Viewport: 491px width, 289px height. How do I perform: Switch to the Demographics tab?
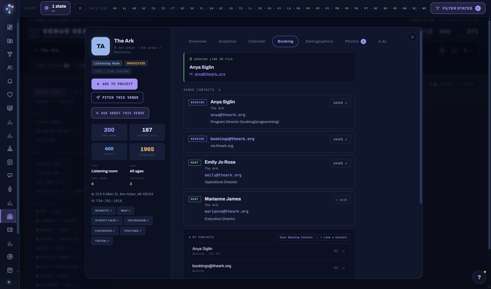319,41
